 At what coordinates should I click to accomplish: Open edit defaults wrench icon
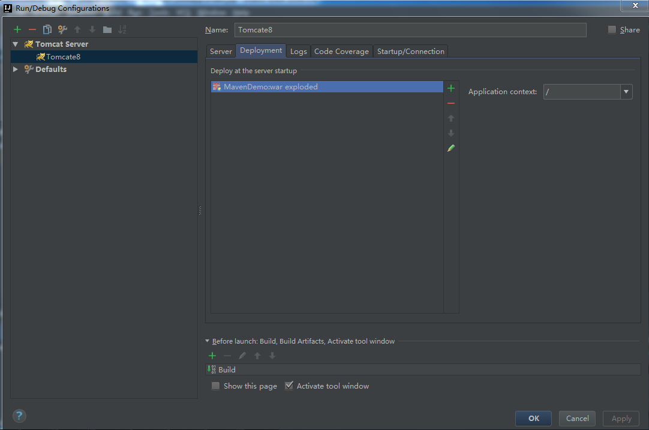coord(62,29)
